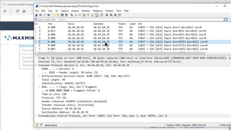
Task: Click the Stop capture toolbar icon
Action: tap(40, 15)
